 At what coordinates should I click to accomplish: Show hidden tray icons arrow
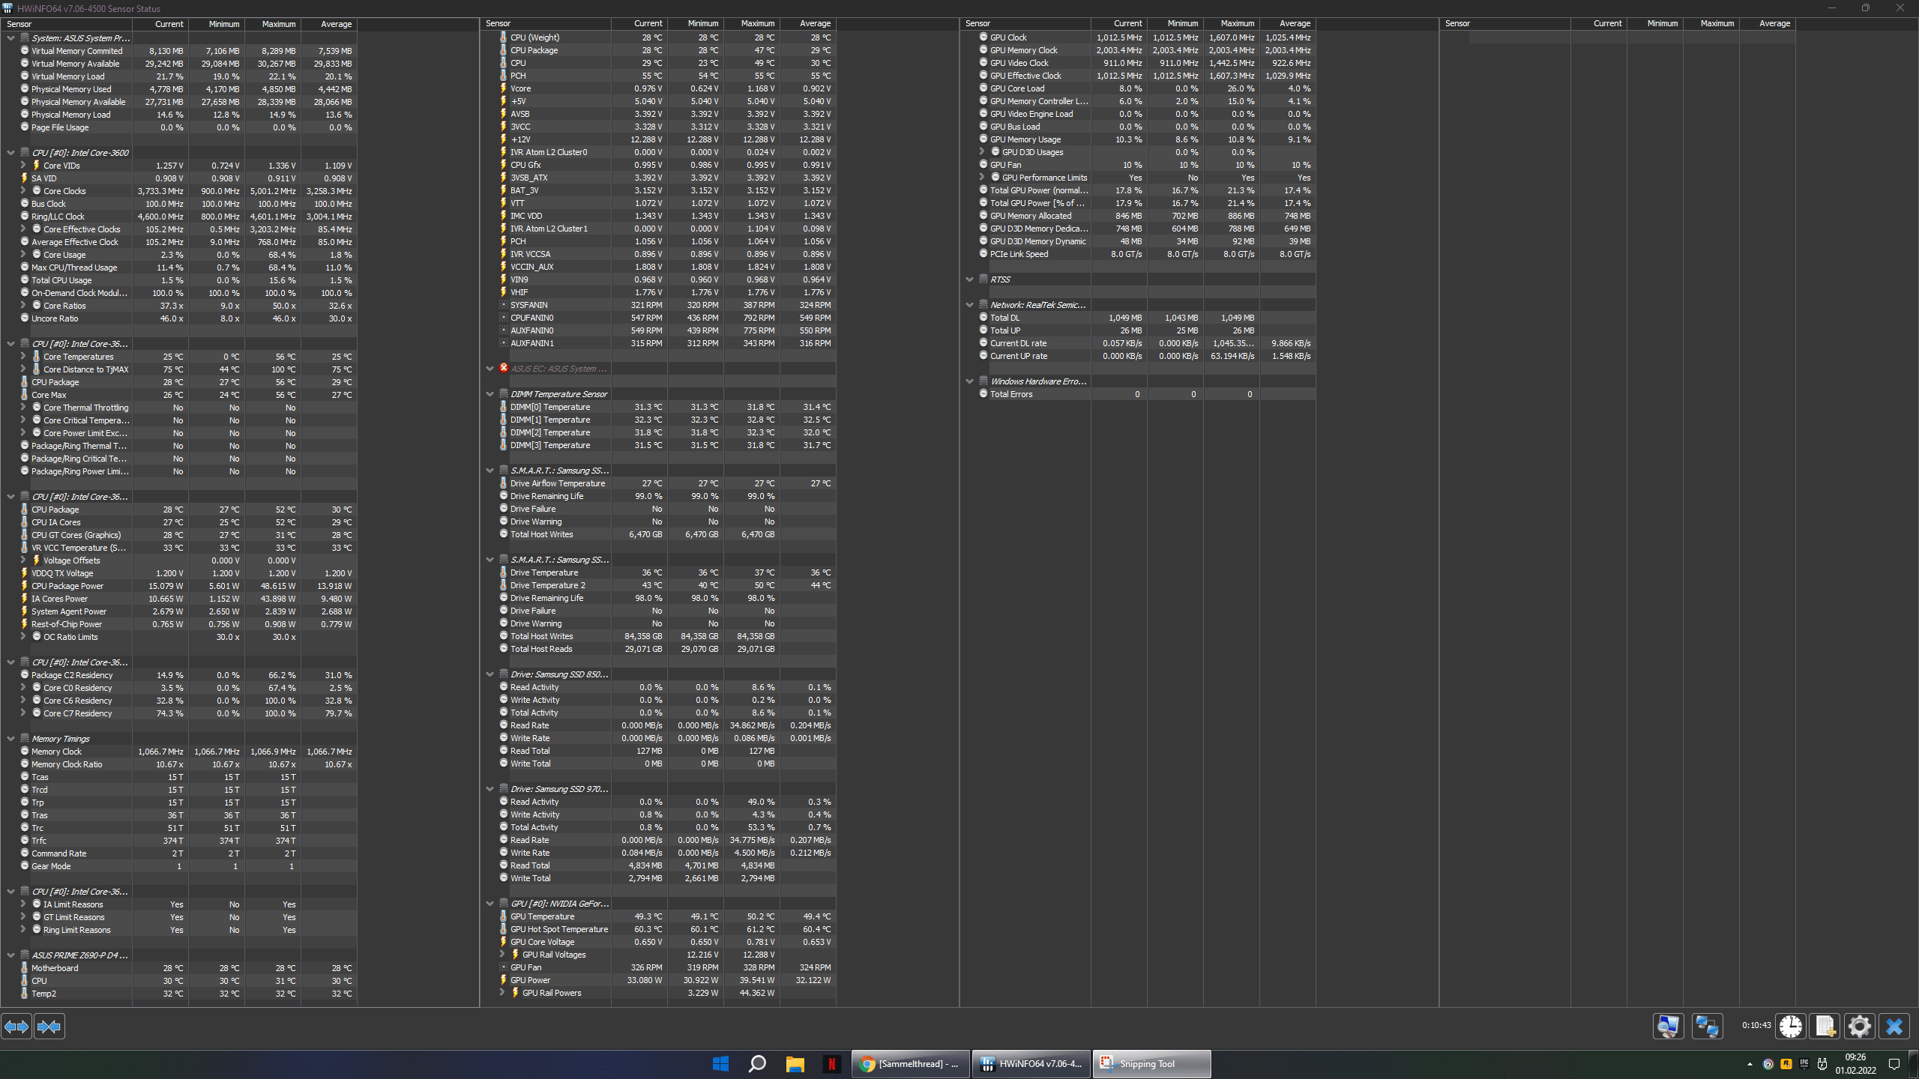point(1750,1064)
